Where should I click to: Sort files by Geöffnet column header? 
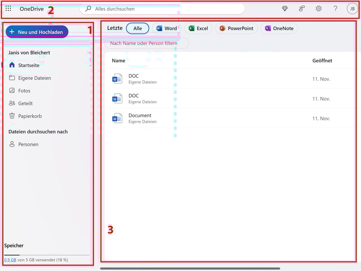coord(322,61)
